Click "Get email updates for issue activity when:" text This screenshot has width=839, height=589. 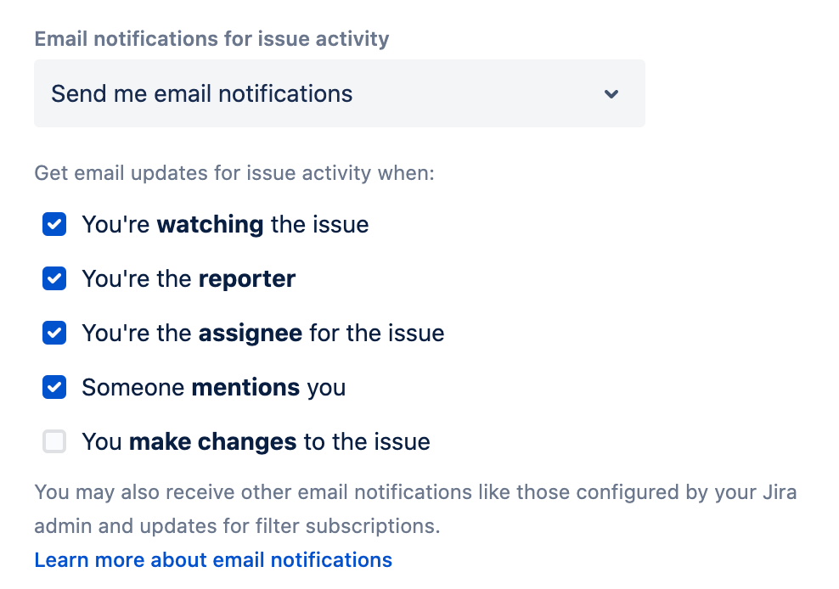point(234,173)
